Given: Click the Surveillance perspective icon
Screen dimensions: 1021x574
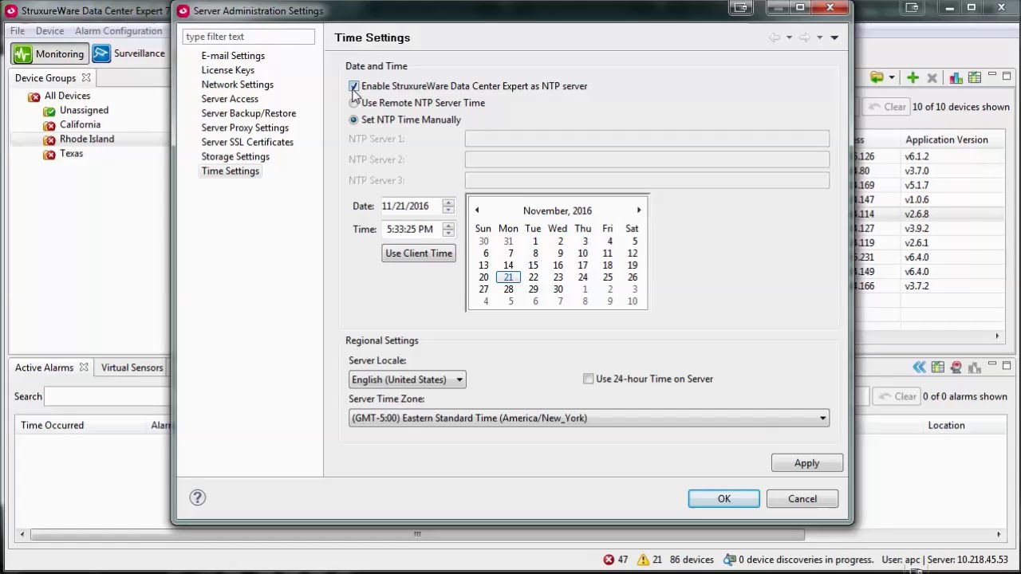Looking at the screenshot, I should click(x=101, y=53).
